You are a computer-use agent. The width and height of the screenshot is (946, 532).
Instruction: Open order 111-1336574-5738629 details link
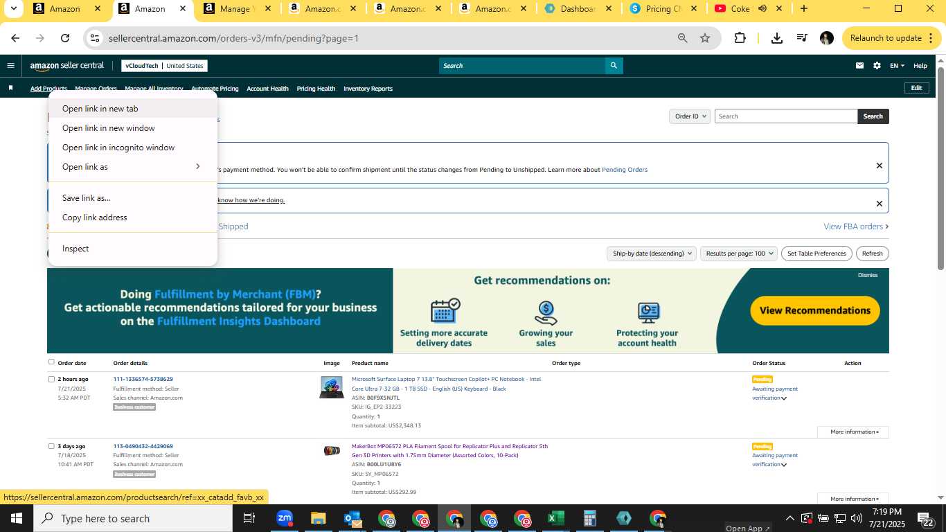click(x=143, y=379)
